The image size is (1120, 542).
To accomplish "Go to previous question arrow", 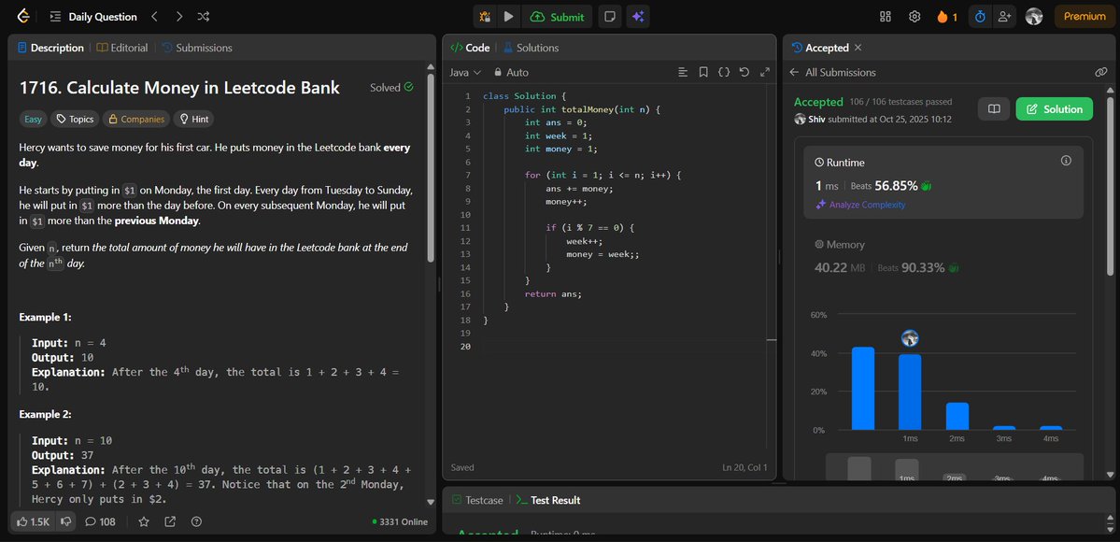I will click(154, 17).
